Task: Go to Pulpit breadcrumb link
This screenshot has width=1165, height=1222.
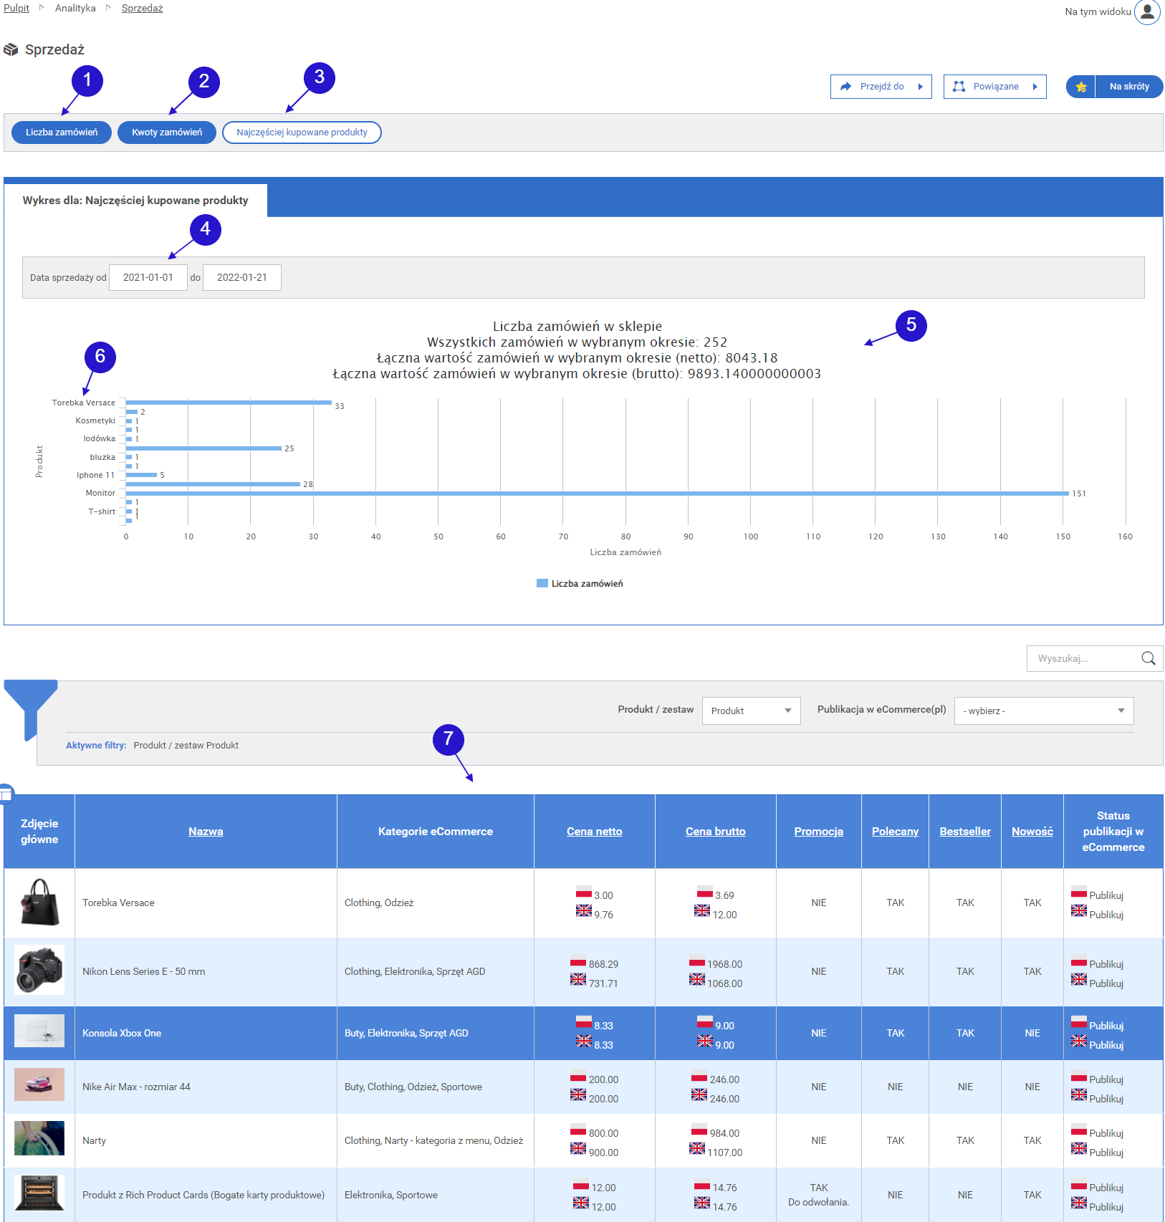Action: point(16,8)
